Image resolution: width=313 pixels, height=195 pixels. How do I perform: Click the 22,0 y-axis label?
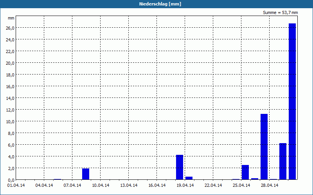10,51
